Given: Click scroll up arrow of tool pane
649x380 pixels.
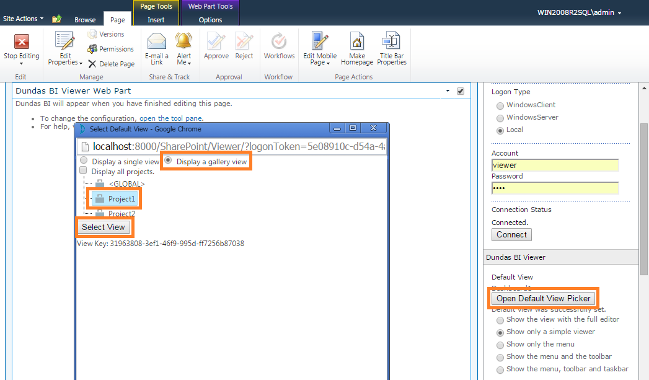Looking at the screenshot, I should click(643, 88).
